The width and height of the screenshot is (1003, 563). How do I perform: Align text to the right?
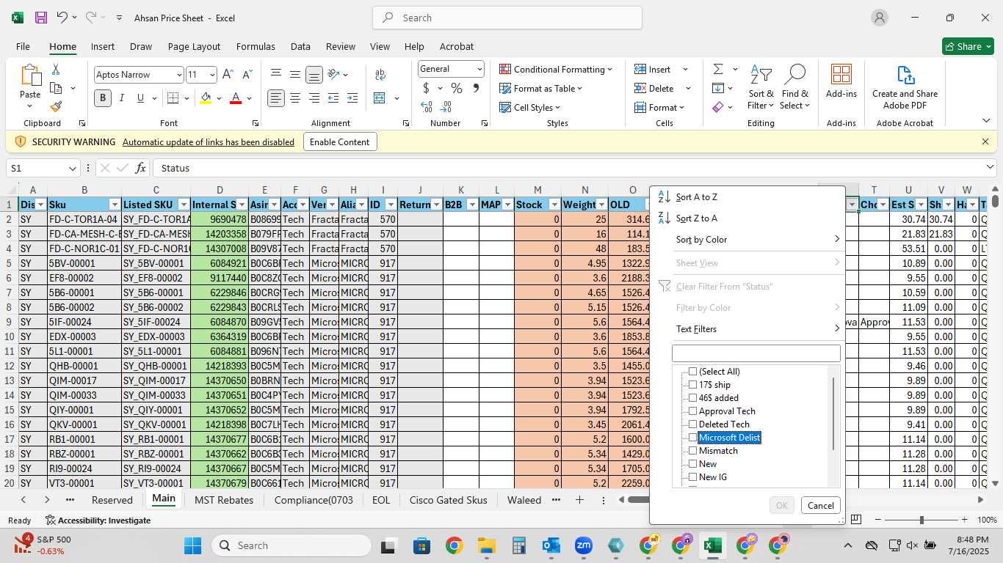click(314, 98)
